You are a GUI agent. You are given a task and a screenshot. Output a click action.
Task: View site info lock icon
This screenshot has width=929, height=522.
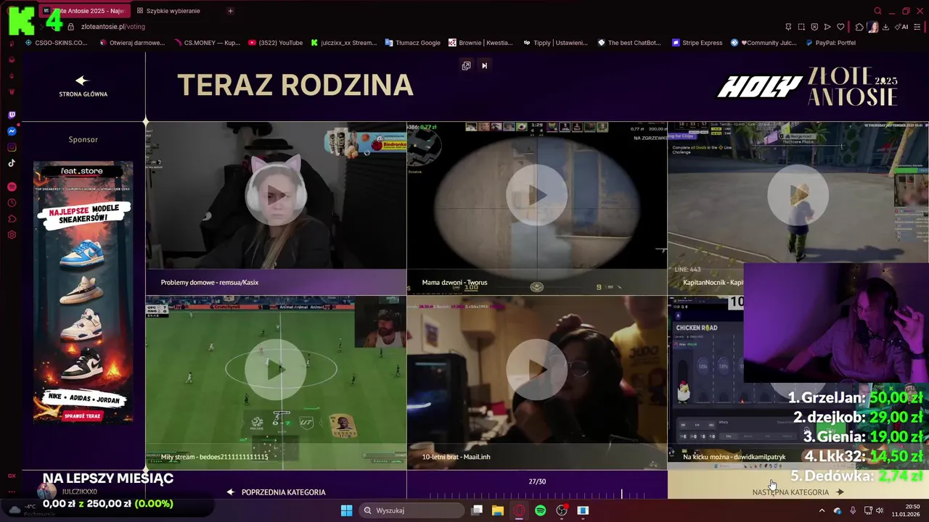coord(70,27)
